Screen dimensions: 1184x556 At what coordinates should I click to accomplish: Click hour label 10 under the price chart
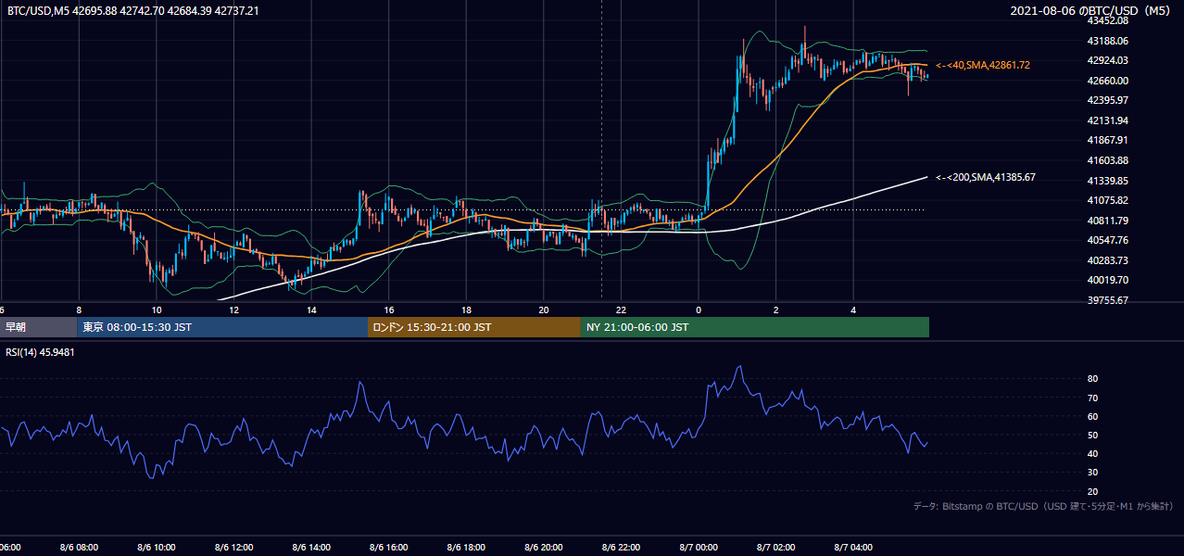157,310
